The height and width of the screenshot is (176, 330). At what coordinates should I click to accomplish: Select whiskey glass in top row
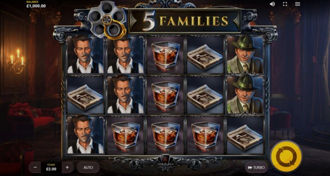pos(165,55)
